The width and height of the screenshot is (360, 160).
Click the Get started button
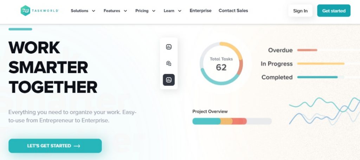(334, 11)
